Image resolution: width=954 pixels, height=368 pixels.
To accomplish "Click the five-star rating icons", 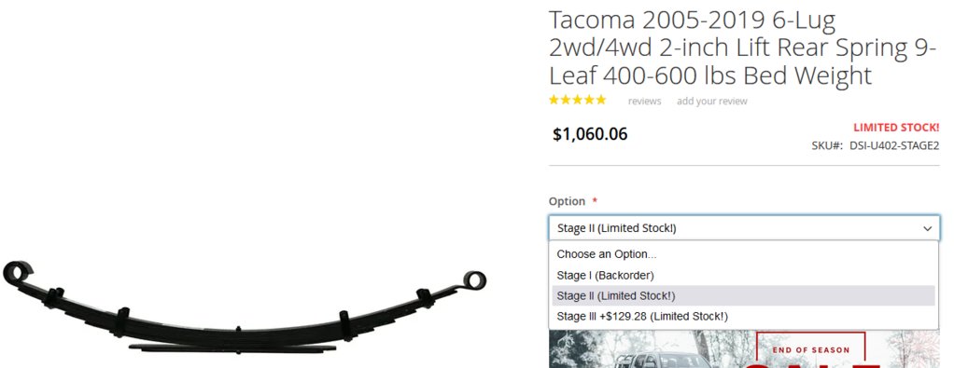I will [x=578, y=101].
